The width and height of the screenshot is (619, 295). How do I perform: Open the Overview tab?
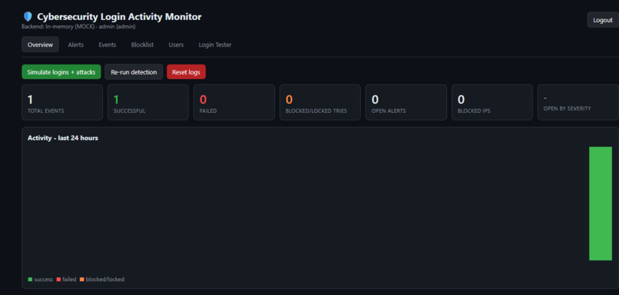point(40,45)
